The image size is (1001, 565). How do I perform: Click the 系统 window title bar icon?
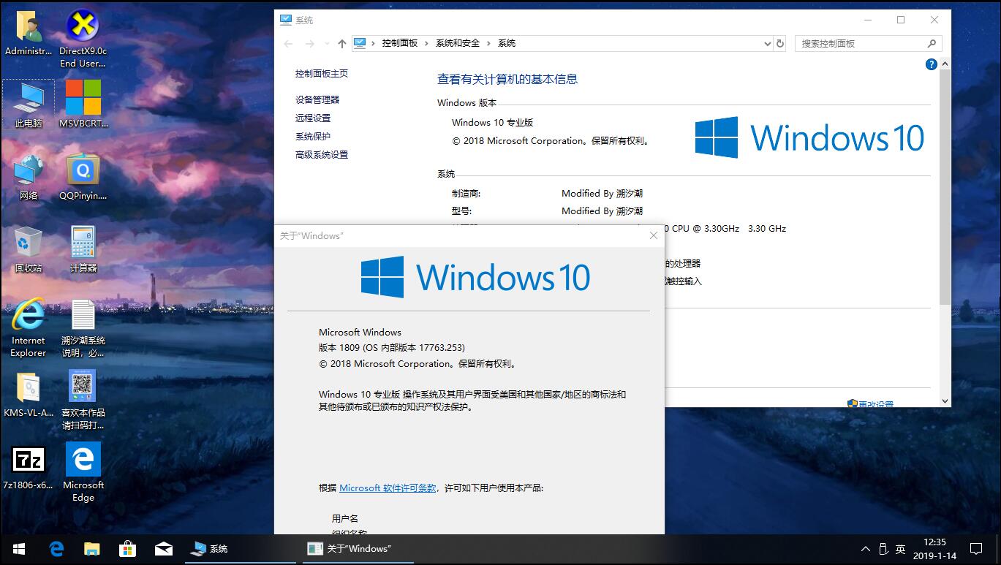(x=286, y=20)
